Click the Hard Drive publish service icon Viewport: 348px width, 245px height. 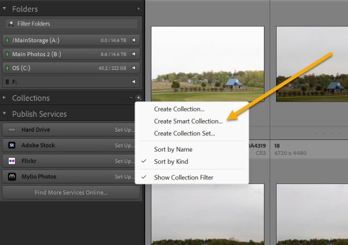(12, 129)
